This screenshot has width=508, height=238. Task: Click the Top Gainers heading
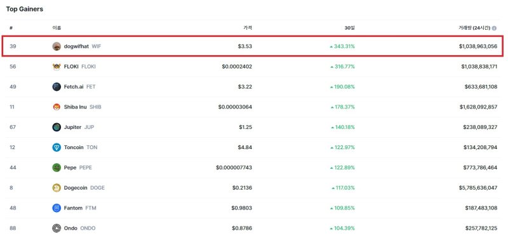click(x=25, y=9)
